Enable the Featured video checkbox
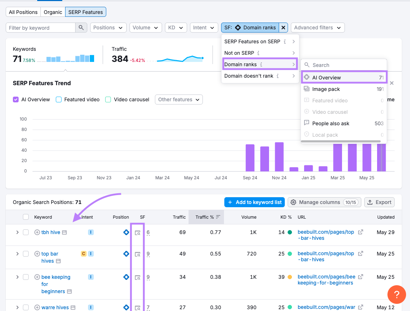 click(x=58, y=99)
